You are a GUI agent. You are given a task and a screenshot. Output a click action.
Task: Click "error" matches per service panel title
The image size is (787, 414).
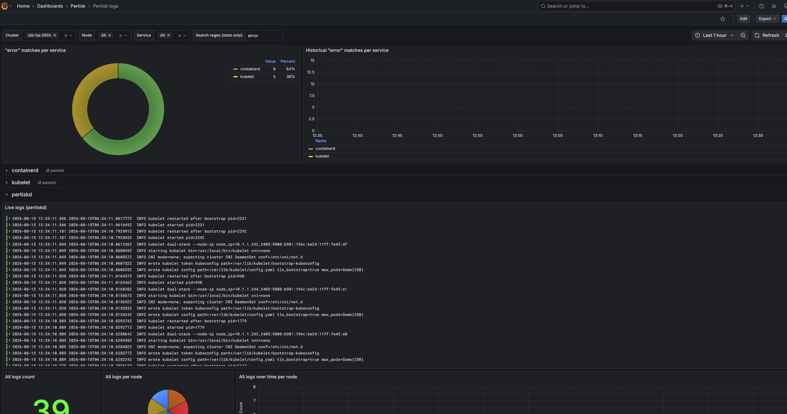pos(35,50)
